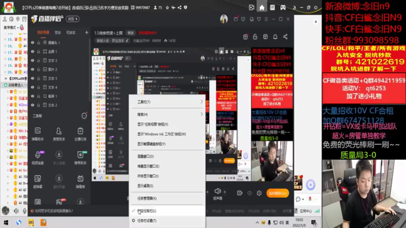
Task: Select 显示触摸键盘按钮(Y) menu item
Action: coord(167,144)
